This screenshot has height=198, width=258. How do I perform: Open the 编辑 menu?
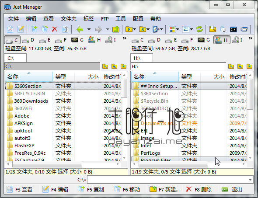[x=31, y=19]
